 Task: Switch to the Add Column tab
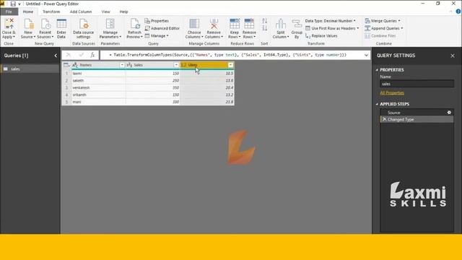81,12
